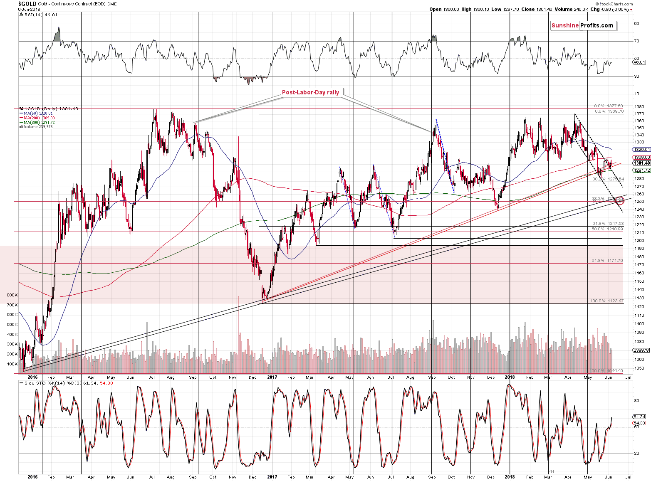Click the 46.01 RSI axis value tag
The image size is (651, 481).
coord(639,62)
